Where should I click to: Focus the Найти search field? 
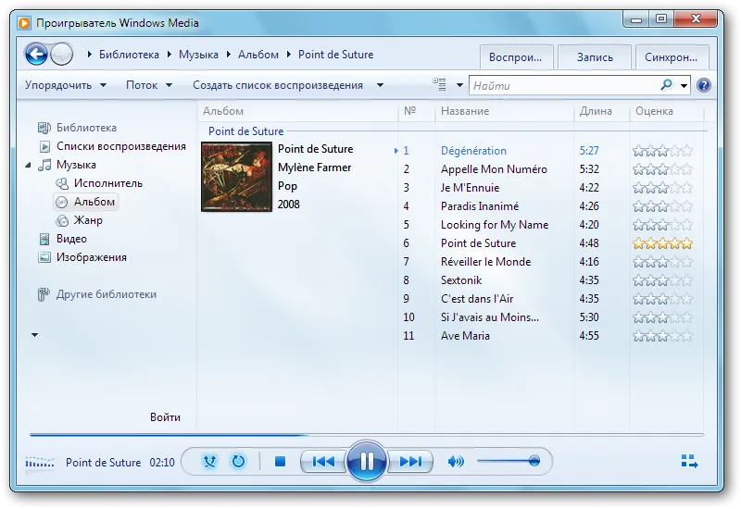pos(565,85)
